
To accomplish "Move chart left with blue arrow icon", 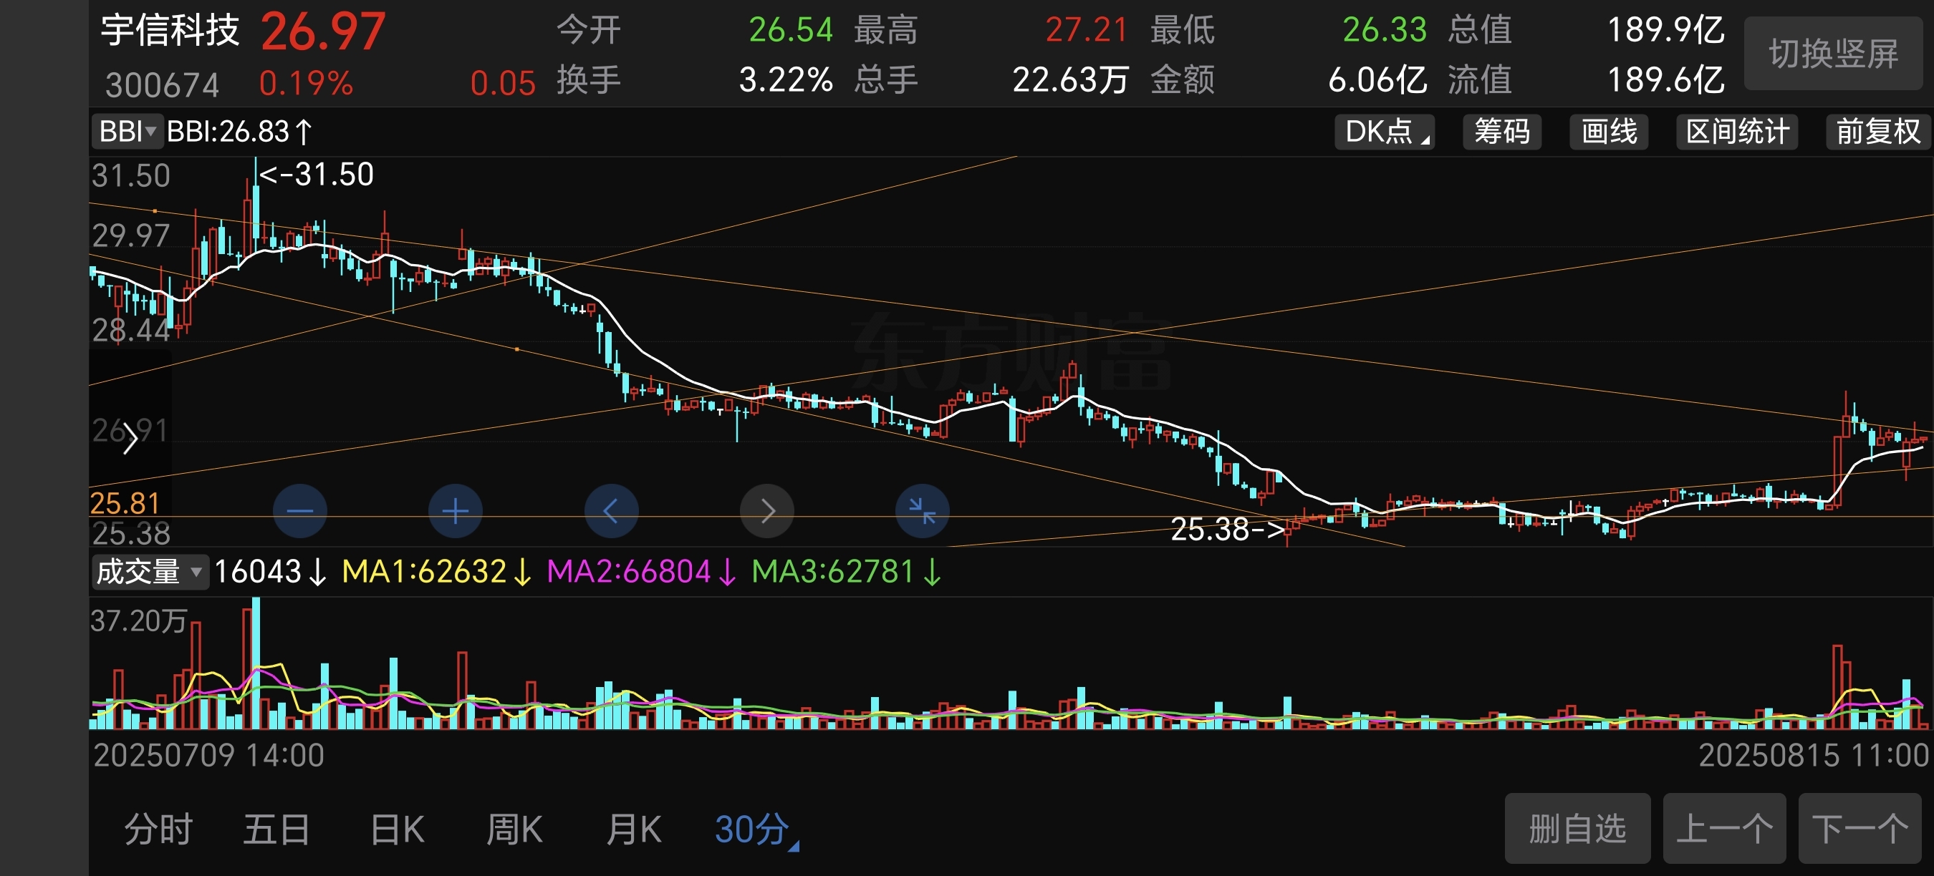I will [x=611, y=512].
